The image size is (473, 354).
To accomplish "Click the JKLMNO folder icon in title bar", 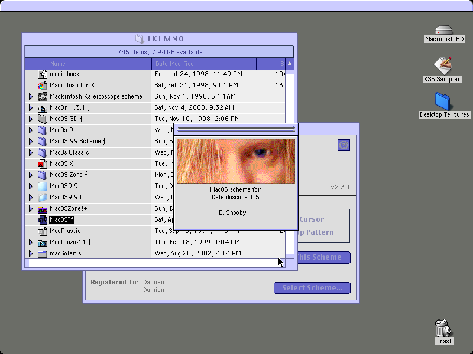I will pos(140,38).
